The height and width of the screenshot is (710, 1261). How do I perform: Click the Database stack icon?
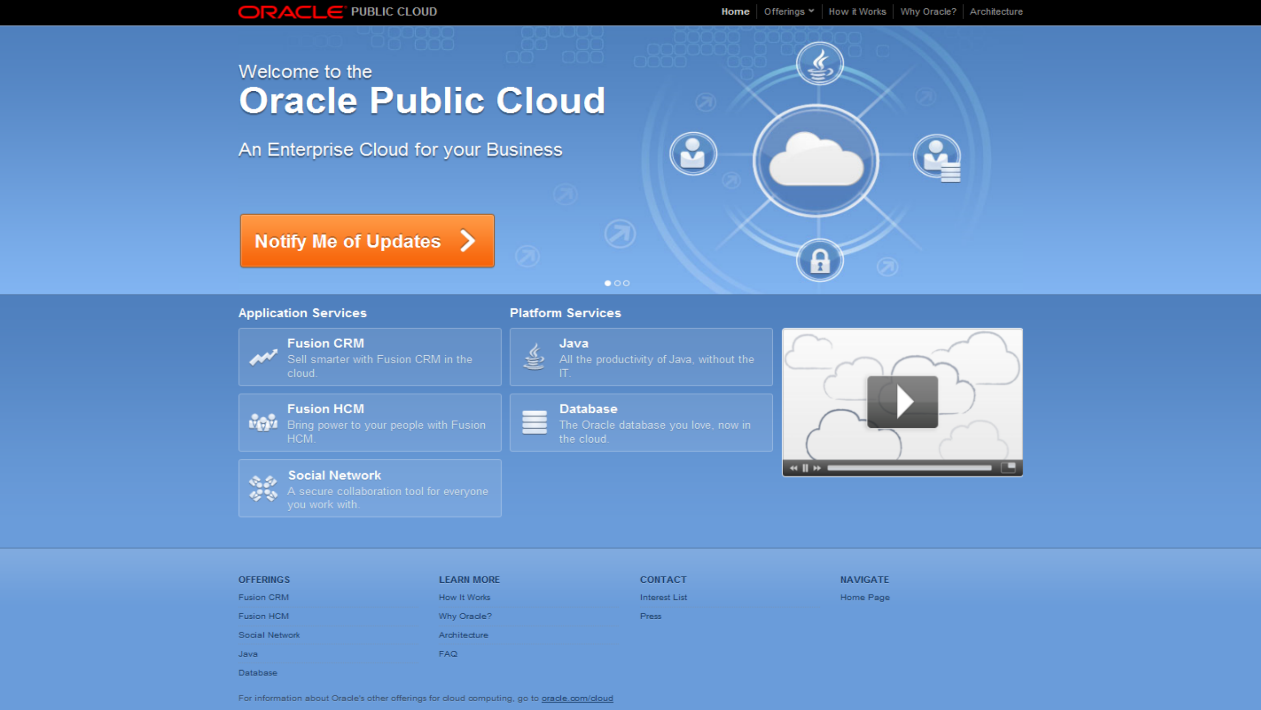click(534, 422)
